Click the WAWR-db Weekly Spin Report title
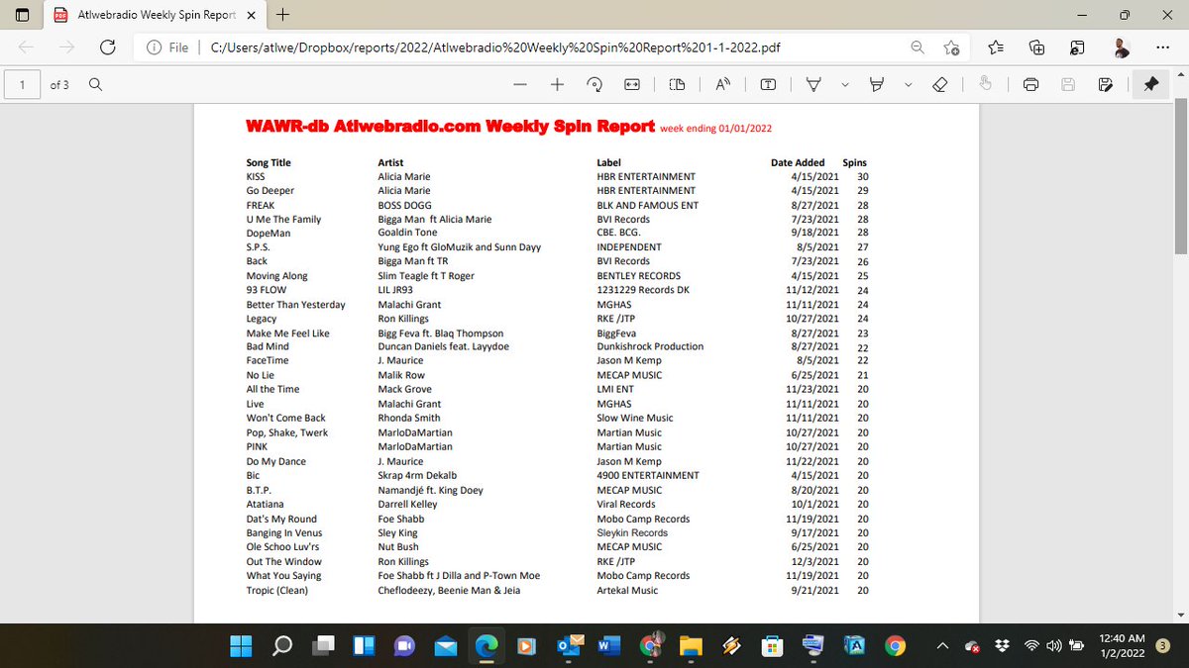 coord(451,127)
